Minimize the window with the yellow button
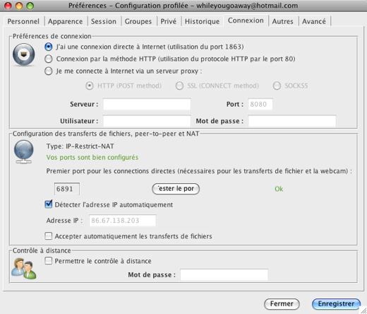The image size is (367, 314). (x=19, y=6)
